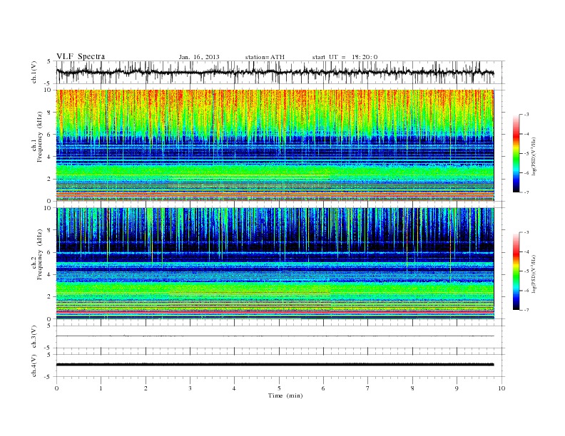Click the ch.2 spectrogram color scale bar
The height and width of the screenshot is (436, 565).
click(x=516, y=271)
